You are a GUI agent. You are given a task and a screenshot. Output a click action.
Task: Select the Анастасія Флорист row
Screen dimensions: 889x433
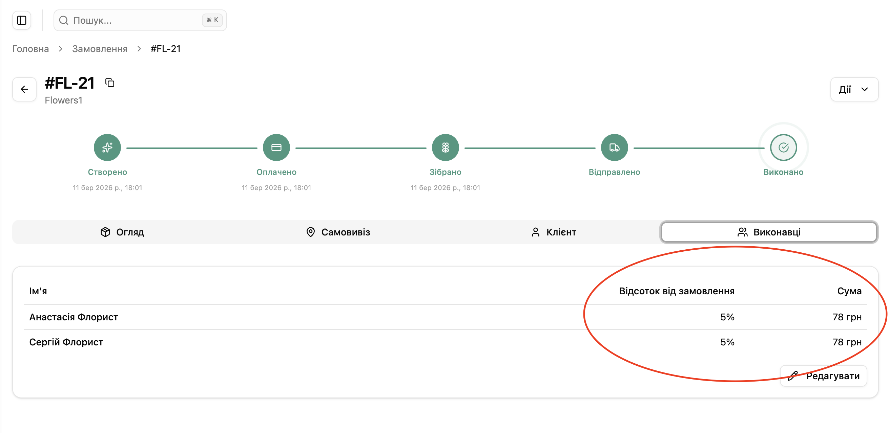coord(74,317)
